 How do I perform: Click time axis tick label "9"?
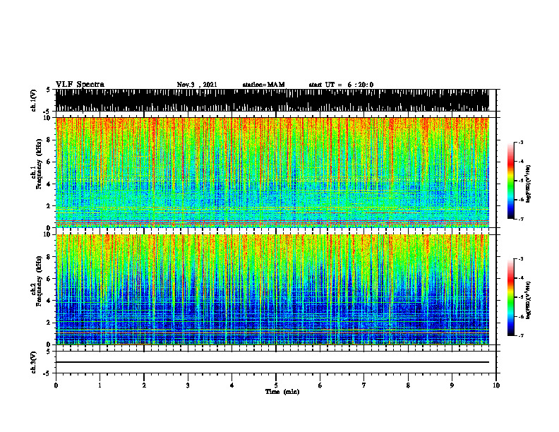click(452, 385)
